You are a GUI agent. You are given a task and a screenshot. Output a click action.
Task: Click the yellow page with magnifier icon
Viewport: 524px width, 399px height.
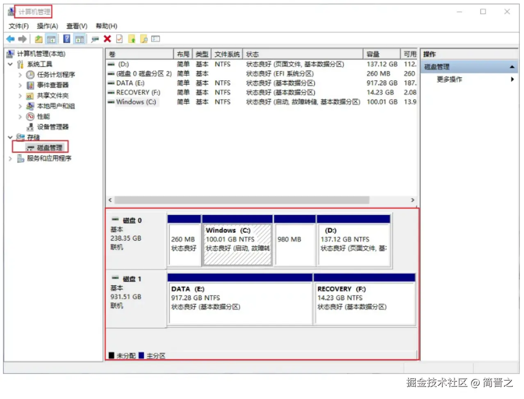point(144,39)
